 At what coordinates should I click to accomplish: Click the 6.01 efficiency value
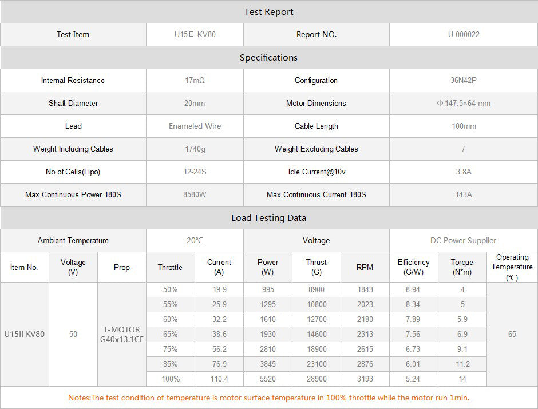point(413,364)
